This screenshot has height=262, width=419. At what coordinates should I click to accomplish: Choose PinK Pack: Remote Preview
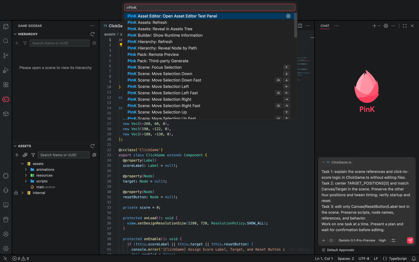pos(209,54)
